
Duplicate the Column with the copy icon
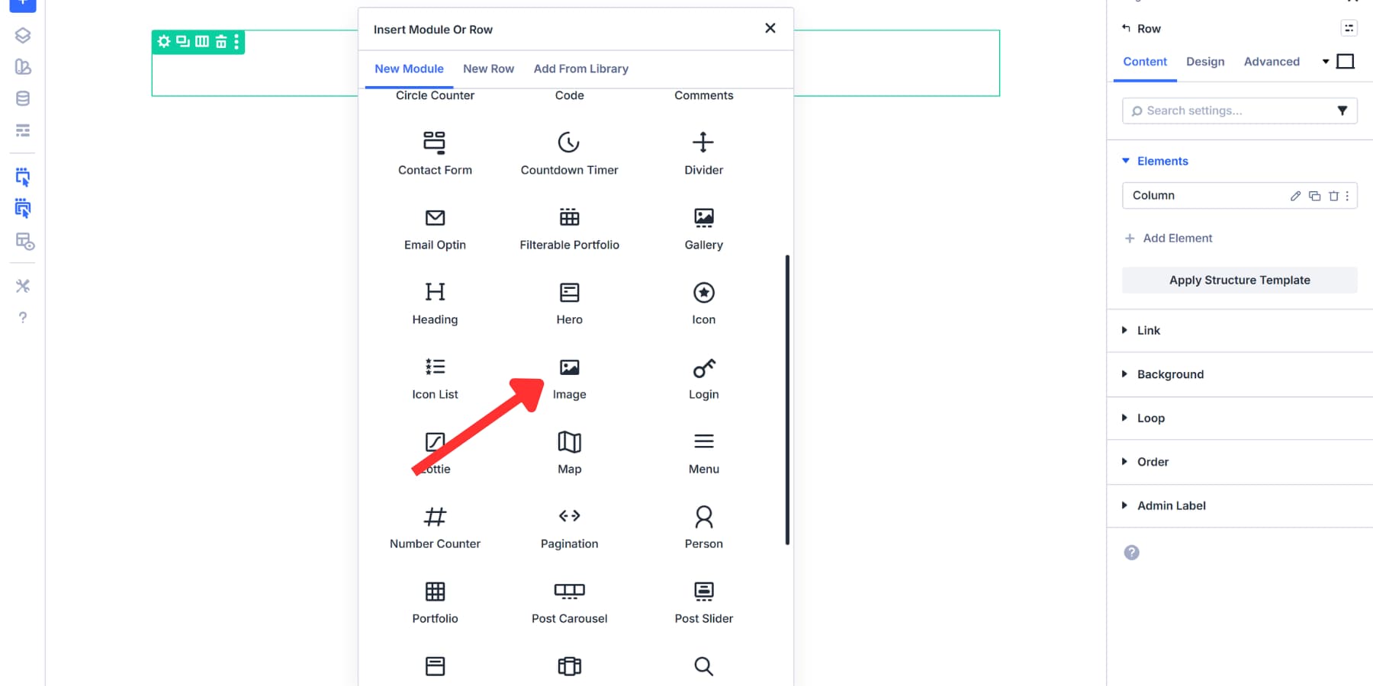pyautogui.click(x=1314, y=196)
